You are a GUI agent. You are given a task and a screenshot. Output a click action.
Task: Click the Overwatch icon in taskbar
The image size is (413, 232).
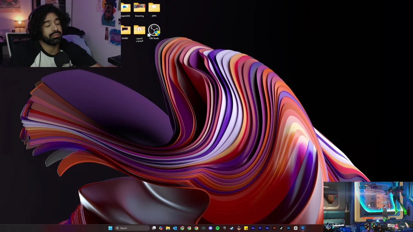(239, 228)
